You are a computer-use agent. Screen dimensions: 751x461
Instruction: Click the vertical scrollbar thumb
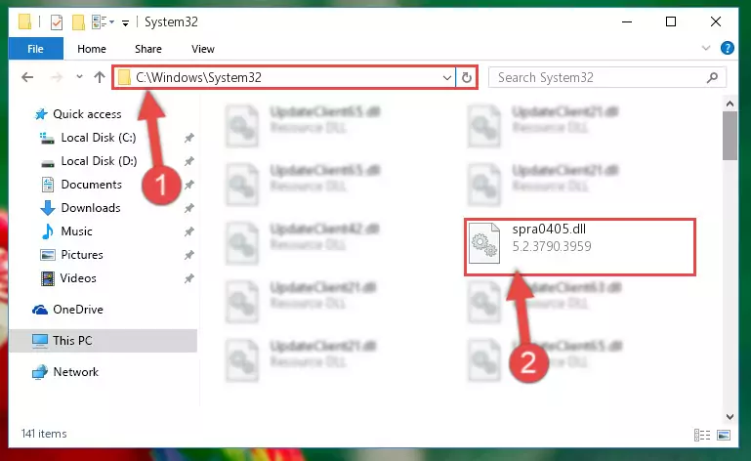click(730, 136)
